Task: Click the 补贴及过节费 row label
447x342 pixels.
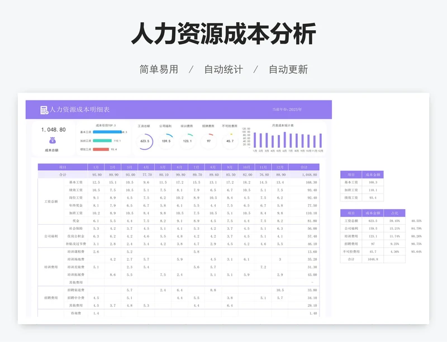Action: pyautogui.click(x=76, y=244)
